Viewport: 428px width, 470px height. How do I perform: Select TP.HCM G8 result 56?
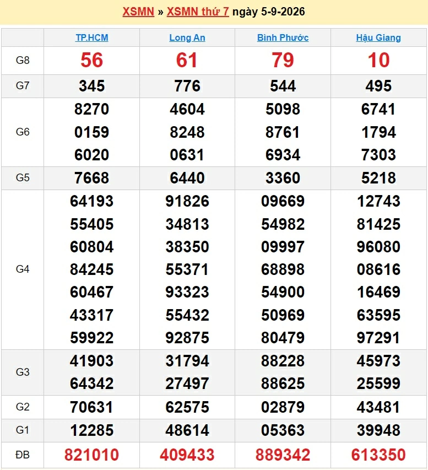click(x=91, y=60)
